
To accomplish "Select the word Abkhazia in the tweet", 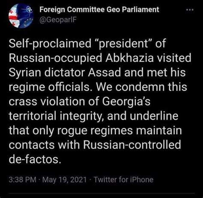I will click(x=129, y=58).
